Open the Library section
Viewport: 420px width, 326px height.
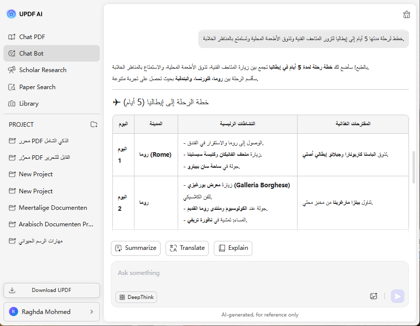(29, 104)
